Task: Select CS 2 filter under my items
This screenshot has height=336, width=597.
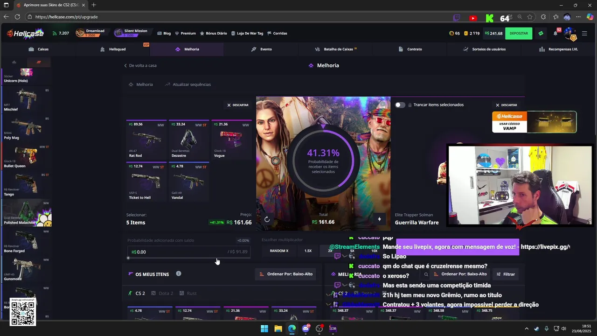Action: point(137,294)
